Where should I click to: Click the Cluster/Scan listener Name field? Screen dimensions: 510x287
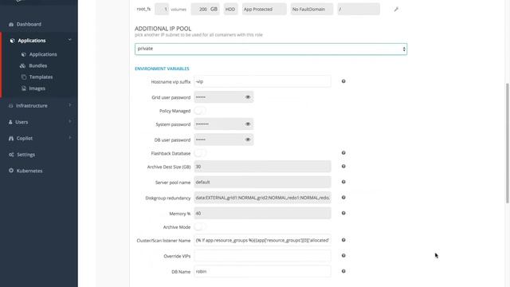(262, 241)
